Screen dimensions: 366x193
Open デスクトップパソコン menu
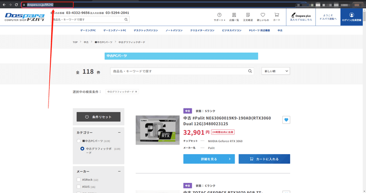click(146, 30)
